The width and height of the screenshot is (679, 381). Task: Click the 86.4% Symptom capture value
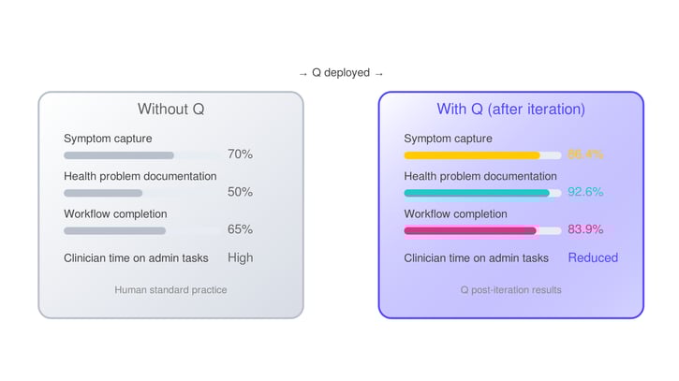[x=585, y=154]
